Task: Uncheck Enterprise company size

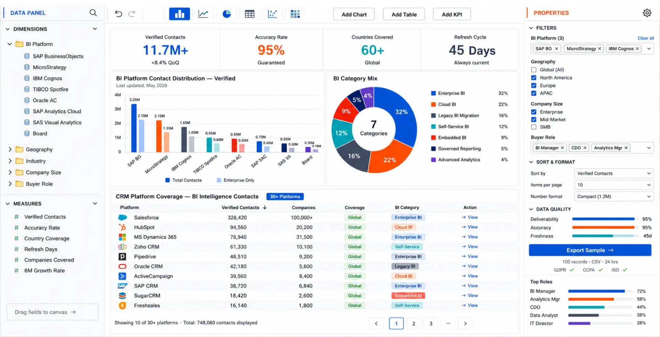Action: coord(533,112)
